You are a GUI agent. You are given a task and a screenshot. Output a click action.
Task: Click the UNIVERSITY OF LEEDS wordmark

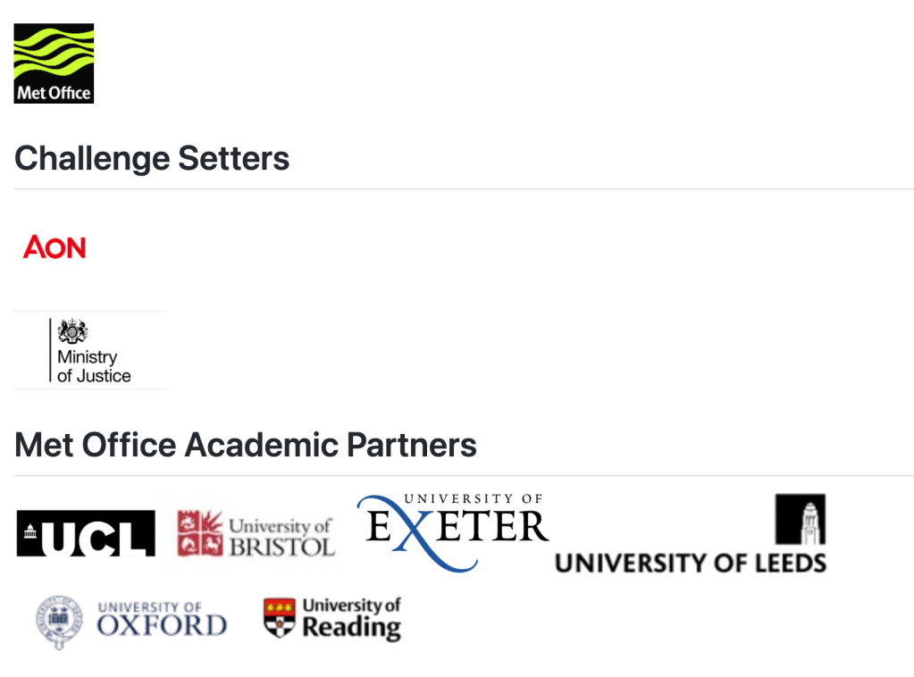click(x=690, y=563)
